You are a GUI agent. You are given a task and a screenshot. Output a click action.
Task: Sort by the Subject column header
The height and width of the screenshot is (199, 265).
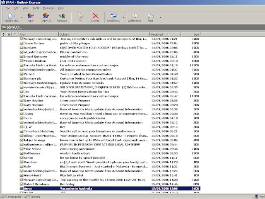(x=104, y=34)
